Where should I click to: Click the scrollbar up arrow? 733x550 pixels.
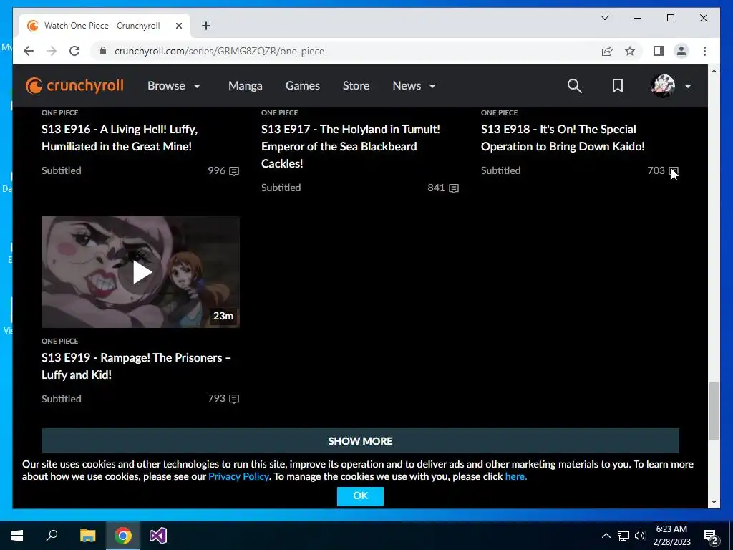coord(714,71)
